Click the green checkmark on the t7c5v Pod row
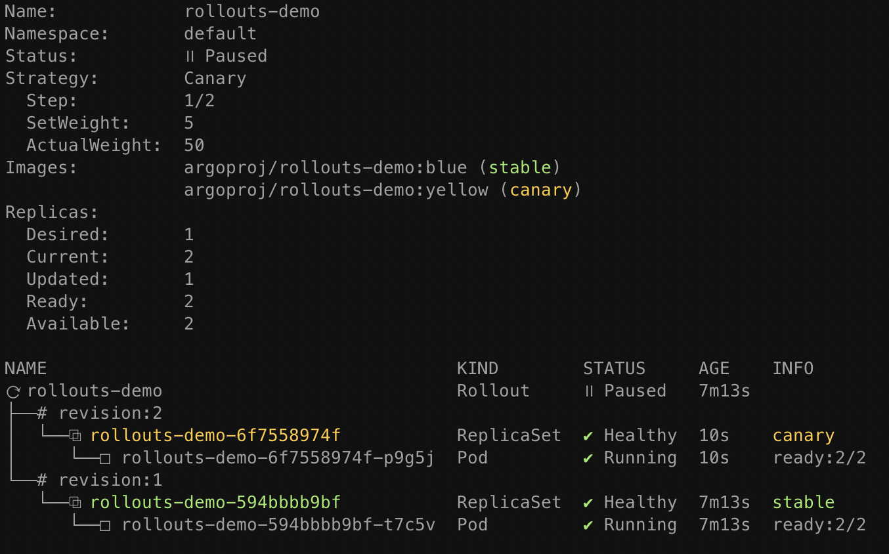The image size is (889, 554). (x=588, y=525)
